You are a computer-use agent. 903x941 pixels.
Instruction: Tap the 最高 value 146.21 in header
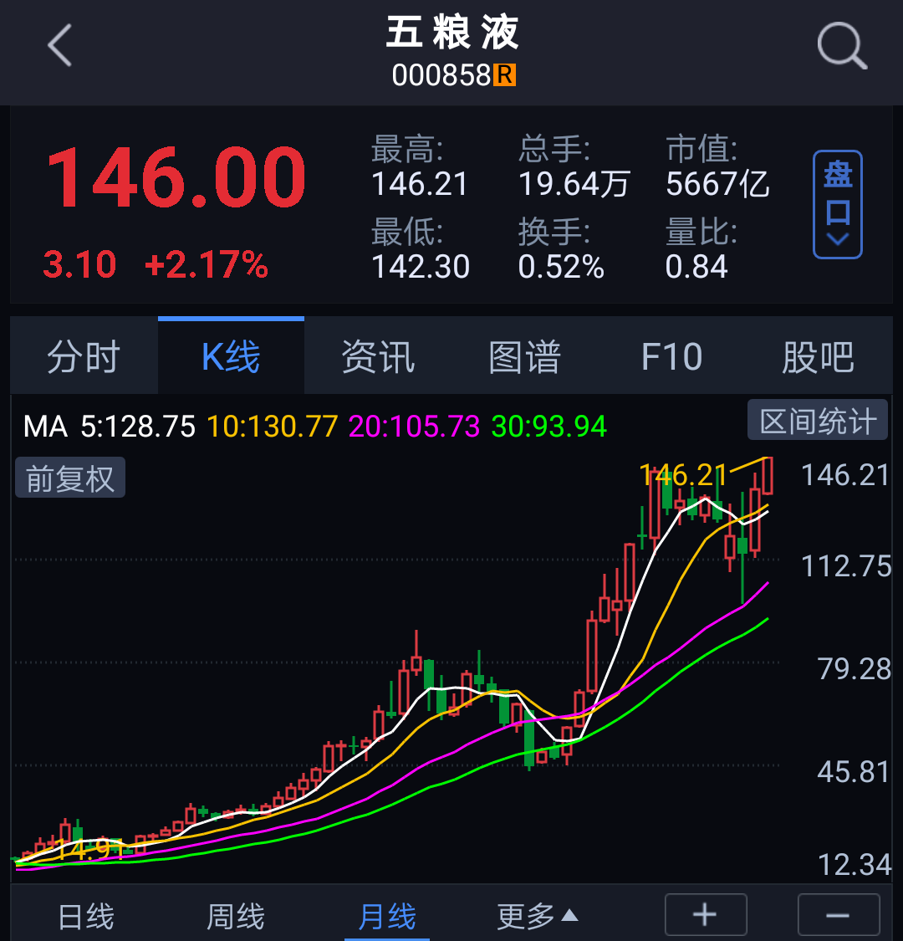click(420, 184)
